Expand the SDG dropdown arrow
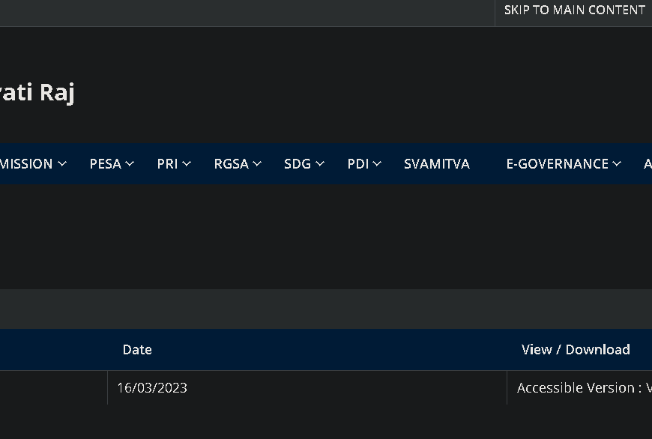 [320, 164]
